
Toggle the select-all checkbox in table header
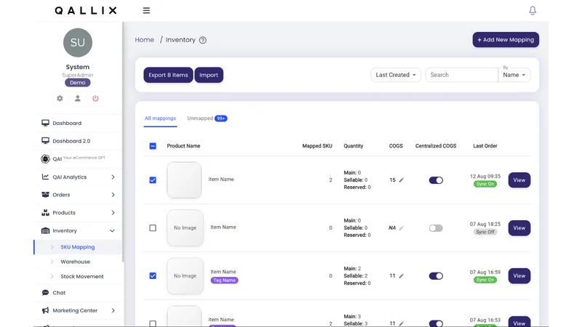(x=153, y=146)
